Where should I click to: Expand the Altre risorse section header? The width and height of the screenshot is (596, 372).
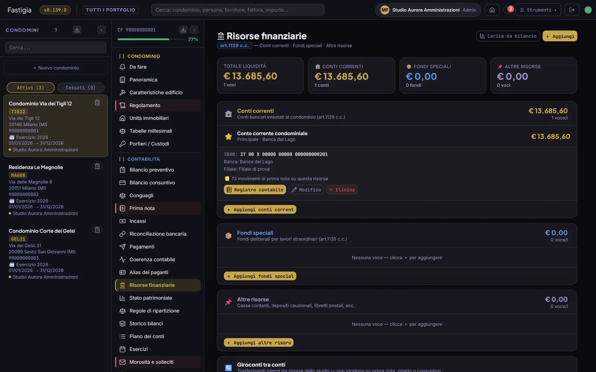click(x=397, y=302)
